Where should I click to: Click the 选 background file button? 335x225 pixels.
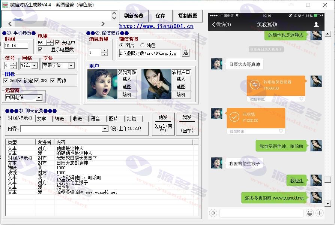click(x=185, y=53)
